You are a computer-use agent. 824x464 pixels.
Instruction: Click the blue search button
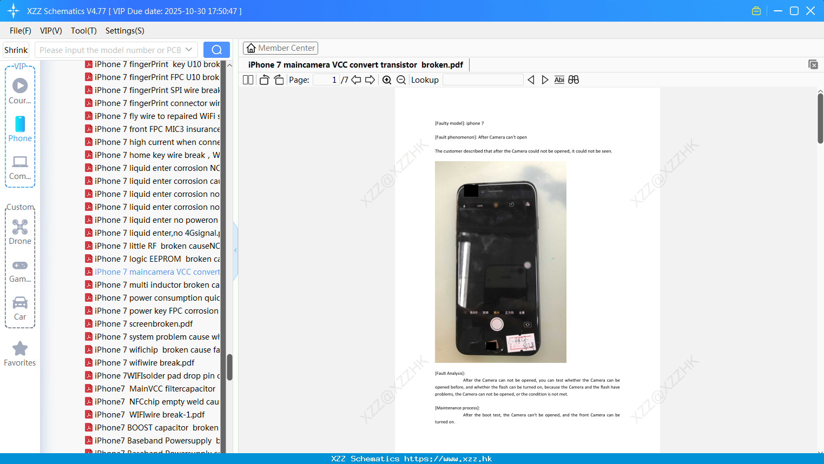coord(216,50)
